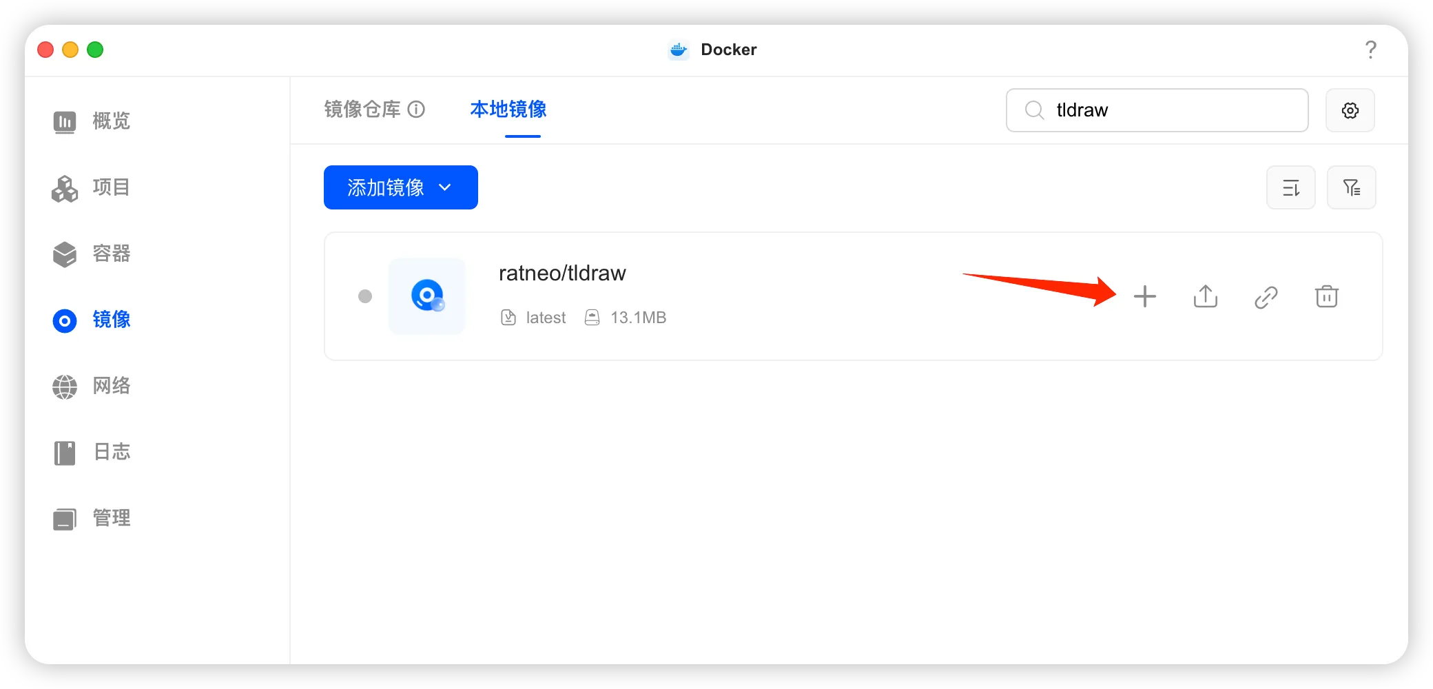Viewport: 1433px width, 689px height.
Task: Go to the 容器 containers section
Action: click(x=91, y=254)
